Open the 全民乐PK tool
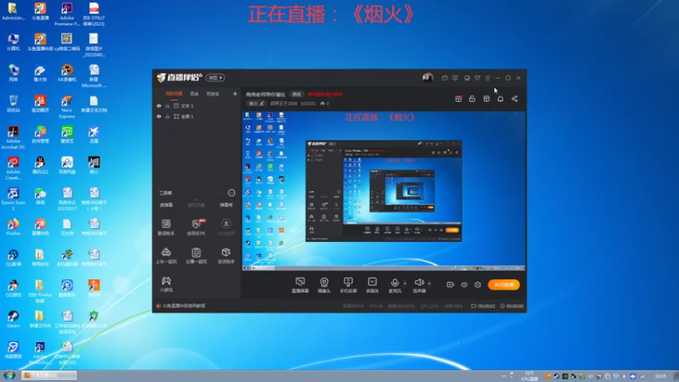The width and height of the screenshot is (679, 382). (x=196, y=227)
